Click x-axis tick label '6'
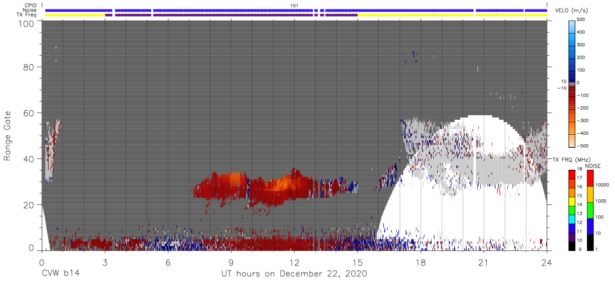The height and width of the screenshot is (284, 615). pyautogui.click(x=168, y=262)
